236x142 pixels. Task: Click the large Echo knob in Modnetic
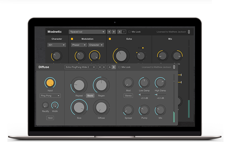click(121, 56)
